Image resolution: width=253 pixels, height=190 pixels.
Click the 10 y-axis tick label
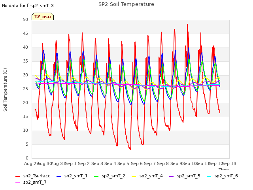tap(25, 130)
